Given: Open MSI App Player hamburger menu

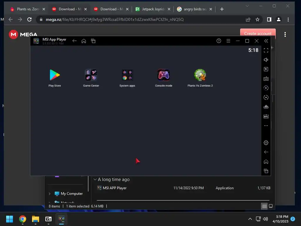Looking at the screenshot, I should click(228, 41).
